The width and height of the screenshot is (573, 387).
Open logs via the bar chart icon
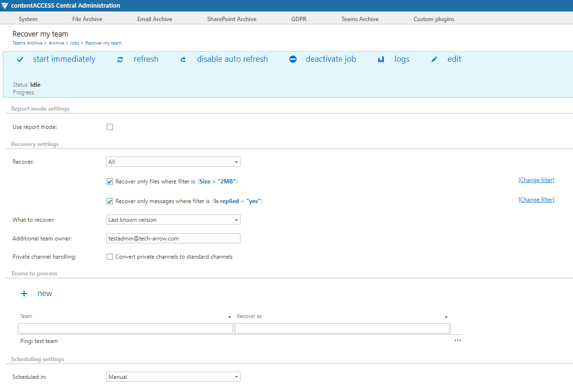pos(381,59)
